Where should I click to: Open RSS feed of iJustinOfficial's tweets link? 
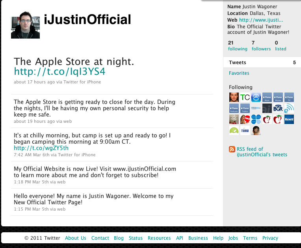pos(262,152)
